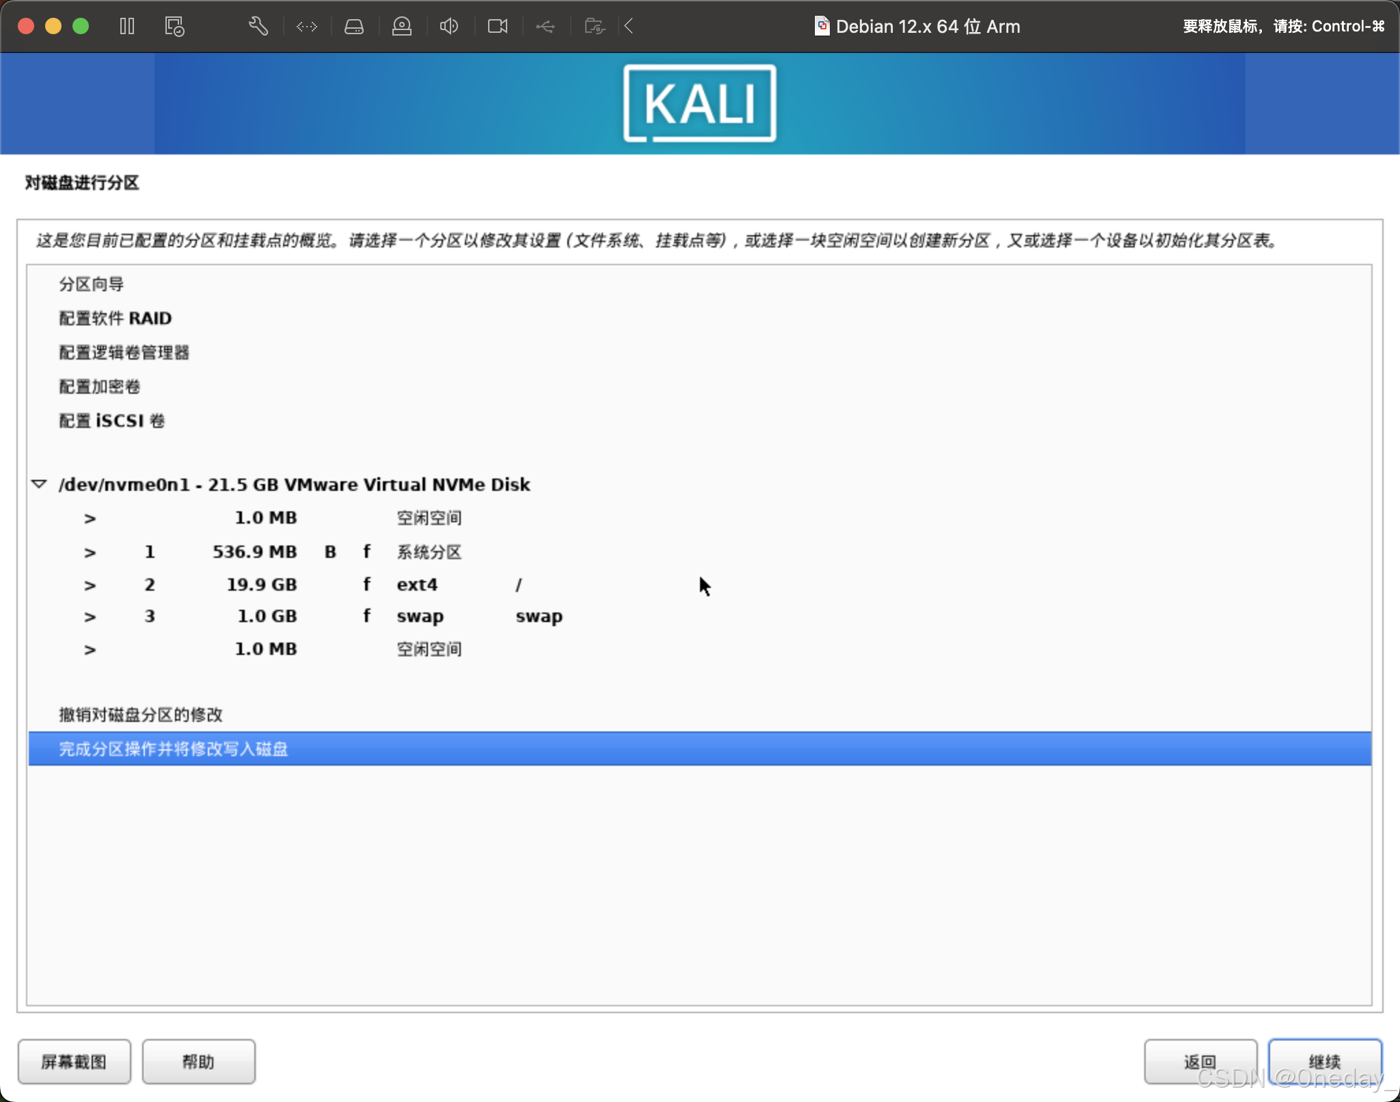This screenshot has height=1102, width=1400.
Task: Expand partition 2 ext4 row arrow
Action: (90, 585)
